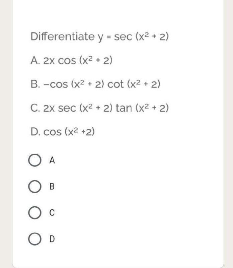Select the radio button for answer C

(x=35, y=212)
